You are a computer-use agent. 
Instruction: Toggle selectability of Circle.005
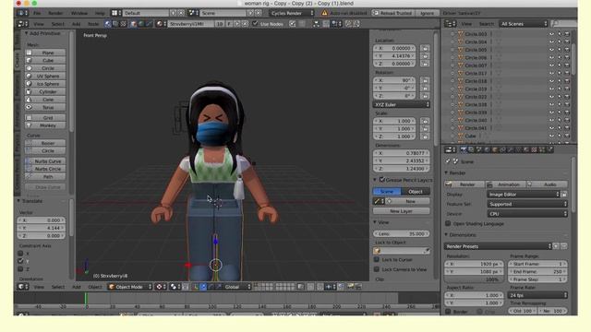(560, 50)
